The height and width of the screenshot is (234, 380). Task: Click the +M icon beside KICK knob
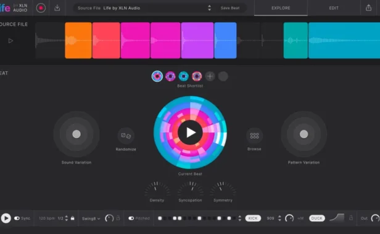300,218
